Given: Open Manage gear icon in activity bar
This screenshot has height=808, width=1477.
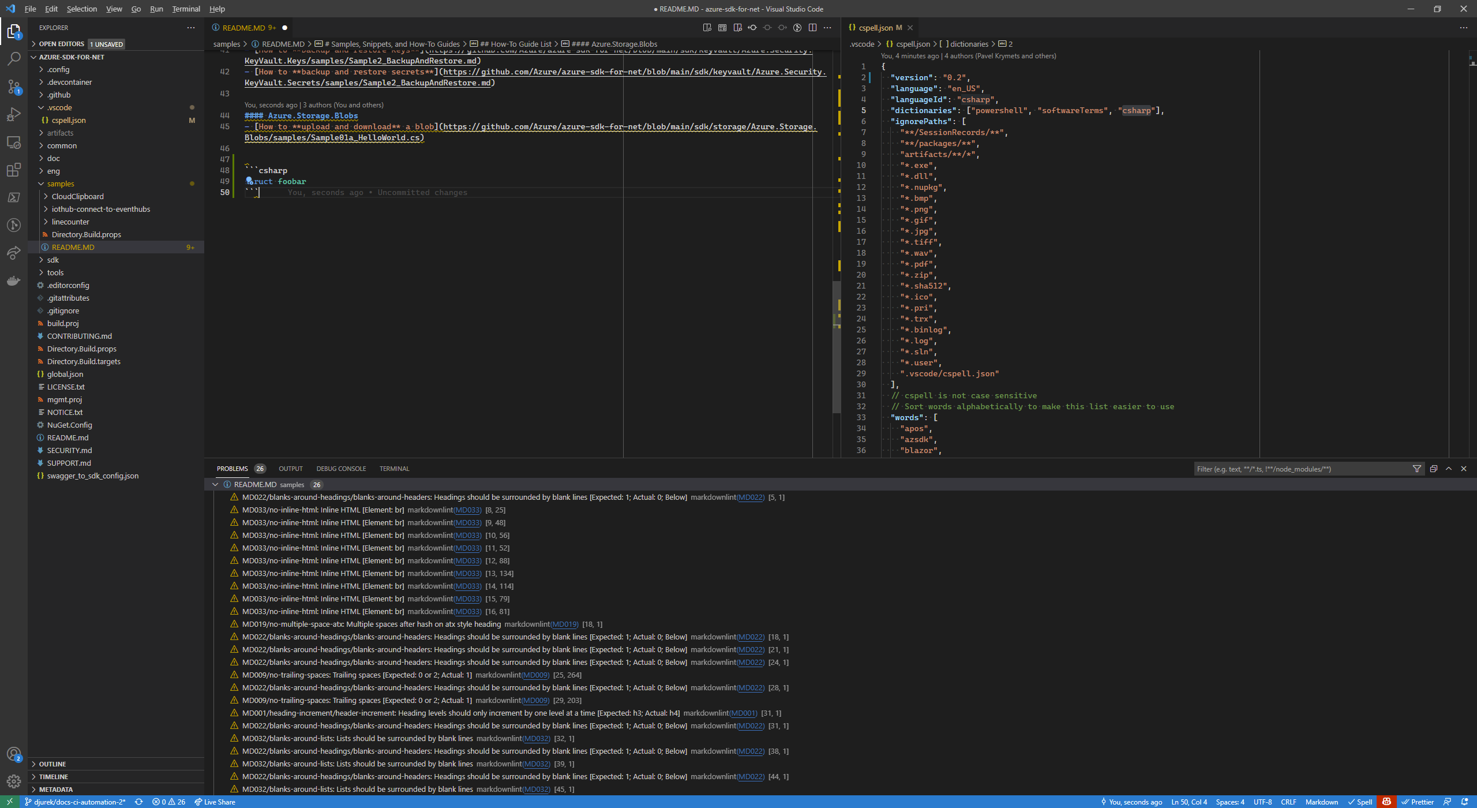Looking at the screenshot, I should click(x=14, y=781).
